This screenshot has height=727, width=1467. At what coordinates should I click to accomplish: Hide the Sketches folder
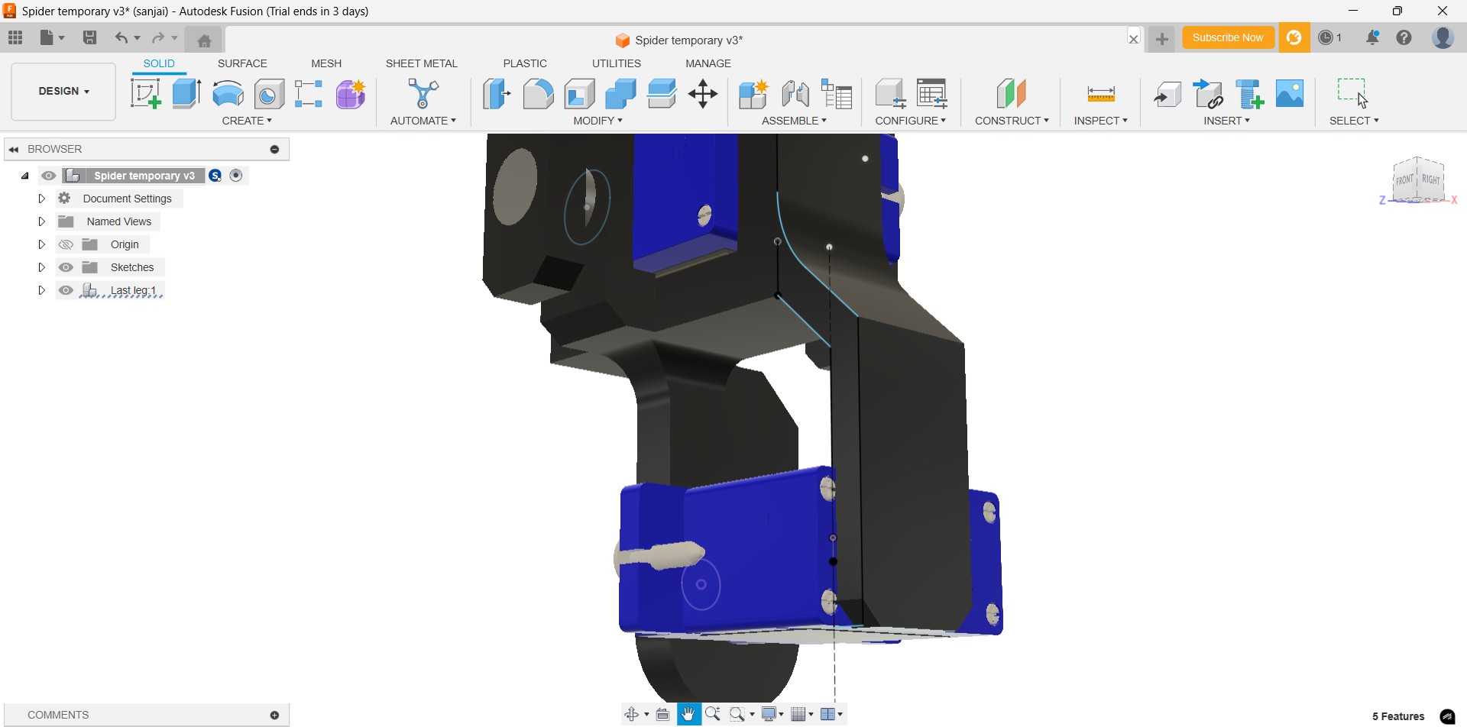click(x=66, y=267)
